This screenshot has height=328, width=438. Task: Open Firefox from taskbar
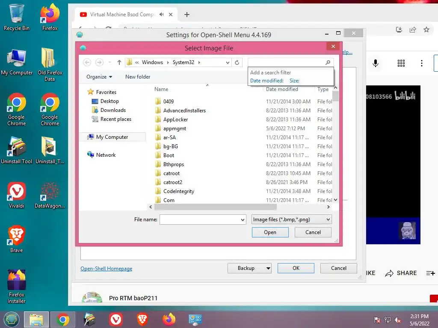point(169,319)
